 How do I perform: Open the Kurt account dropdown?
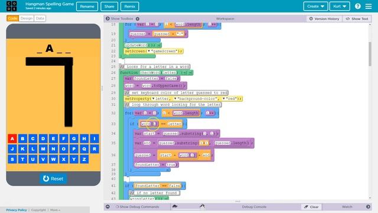click(x=340, y=7)
